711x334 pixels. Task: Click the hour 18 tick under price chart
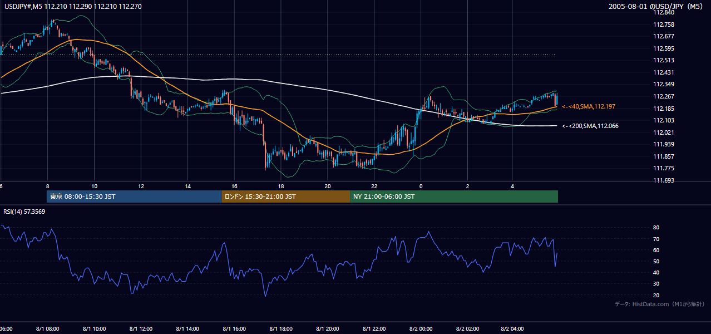(281, 186)
